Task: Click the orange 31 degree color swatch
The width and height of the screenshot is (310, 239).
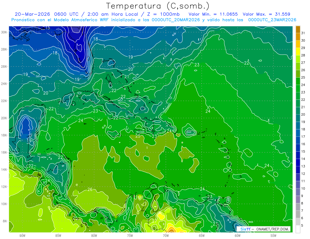Action: 298,30
